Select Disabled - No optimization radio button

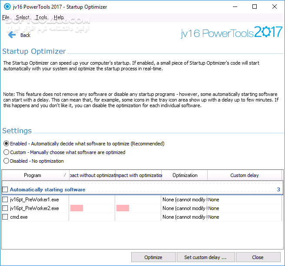[x=6, y=161]
